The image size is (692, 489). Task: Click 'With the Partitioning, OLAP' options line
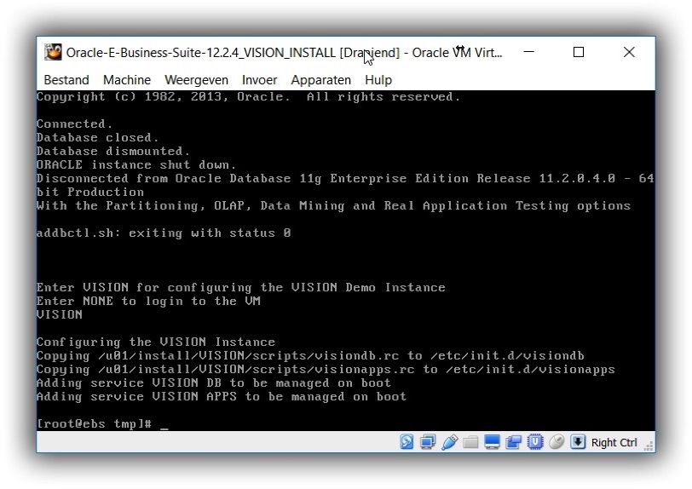(x=334, y=206)
